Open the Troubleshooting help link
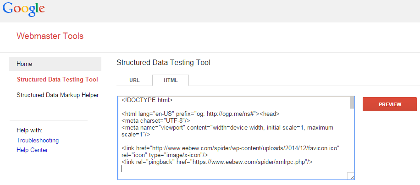Screen dimensions: 420x185 (38, 141)
